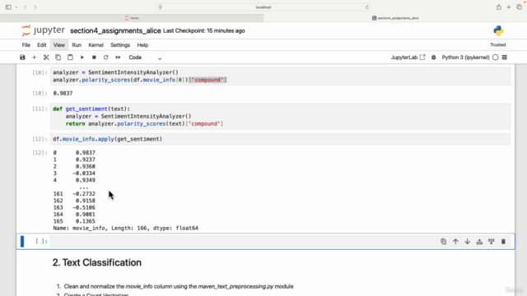
Task: Click code cell 12 with apply(get_sentiment)
Action: click(280, 139)
